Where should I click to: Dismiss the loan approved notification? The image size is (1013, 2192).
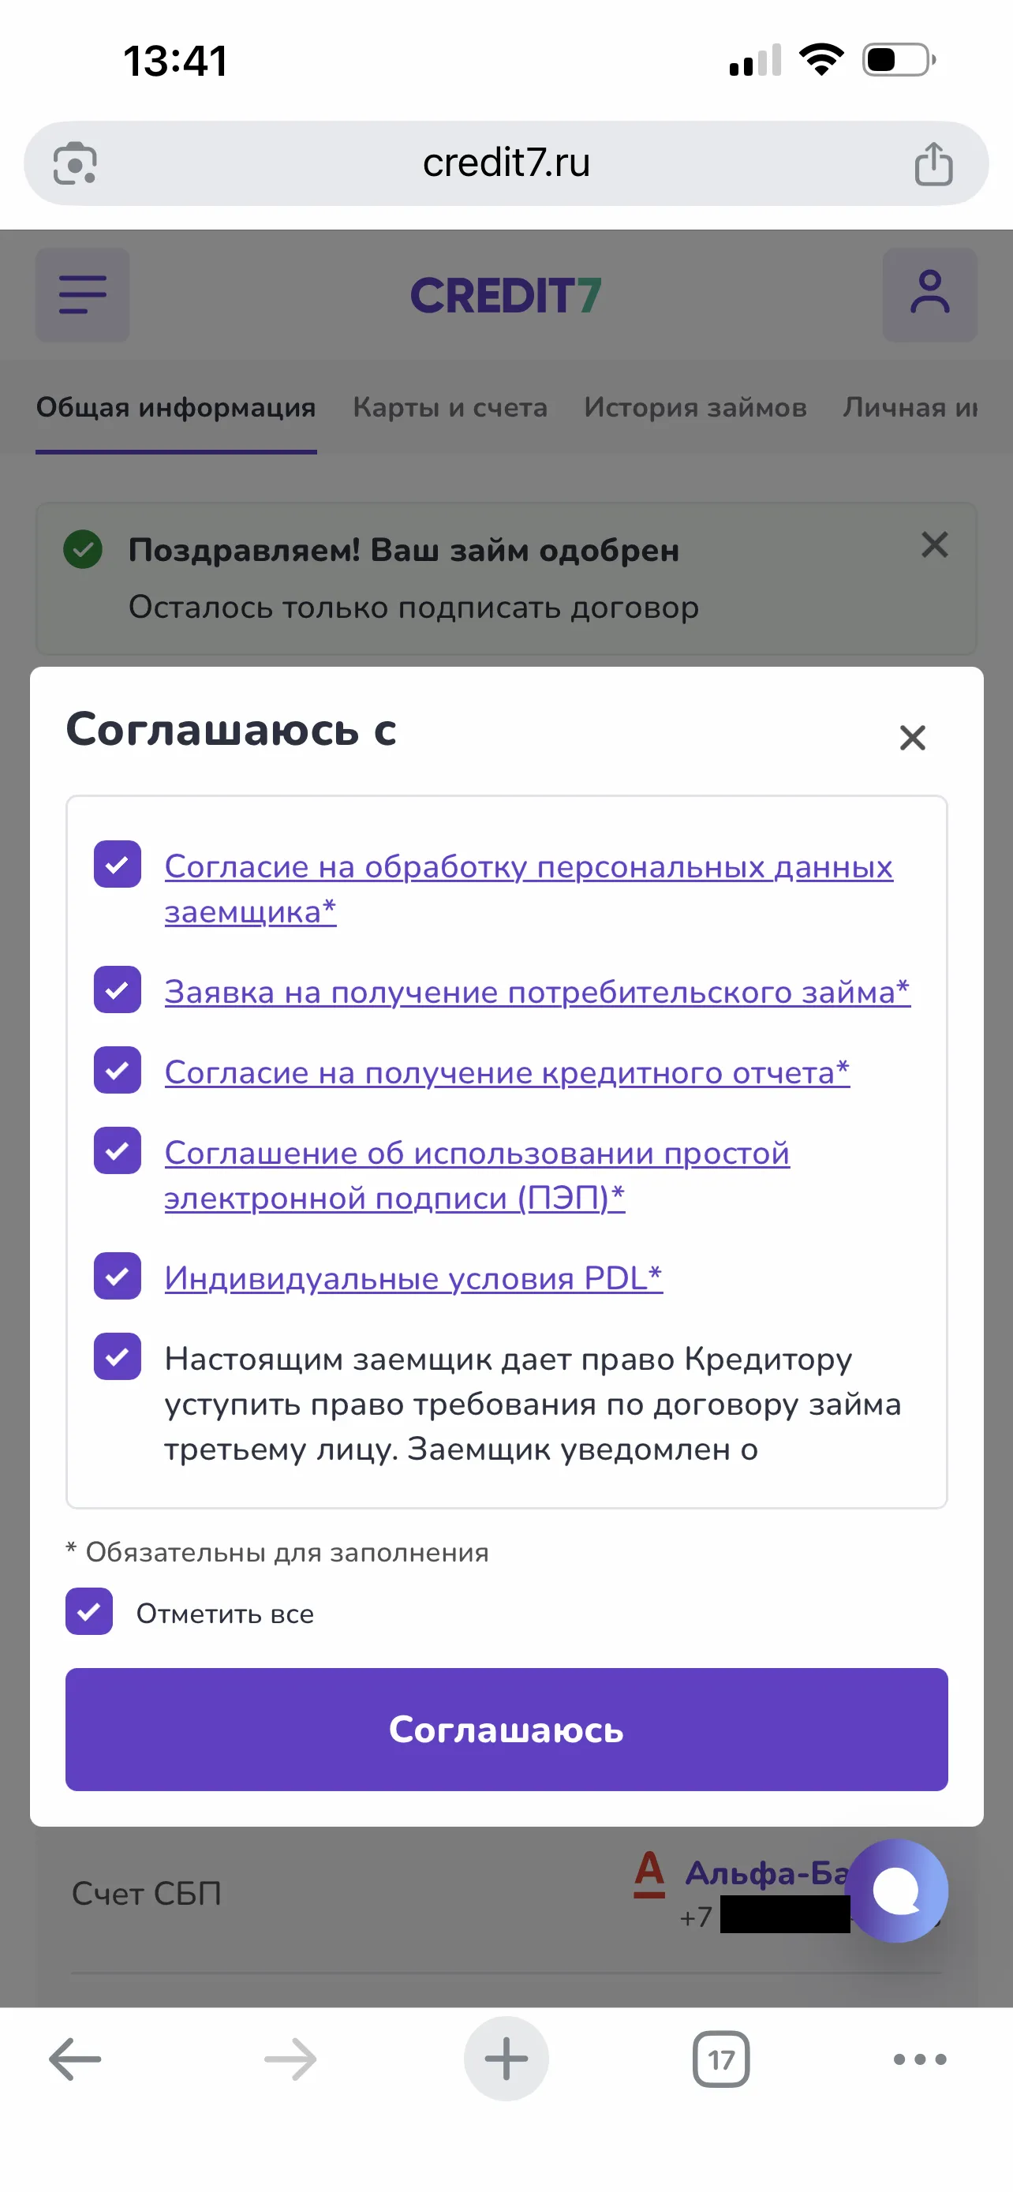pos(935,544)
